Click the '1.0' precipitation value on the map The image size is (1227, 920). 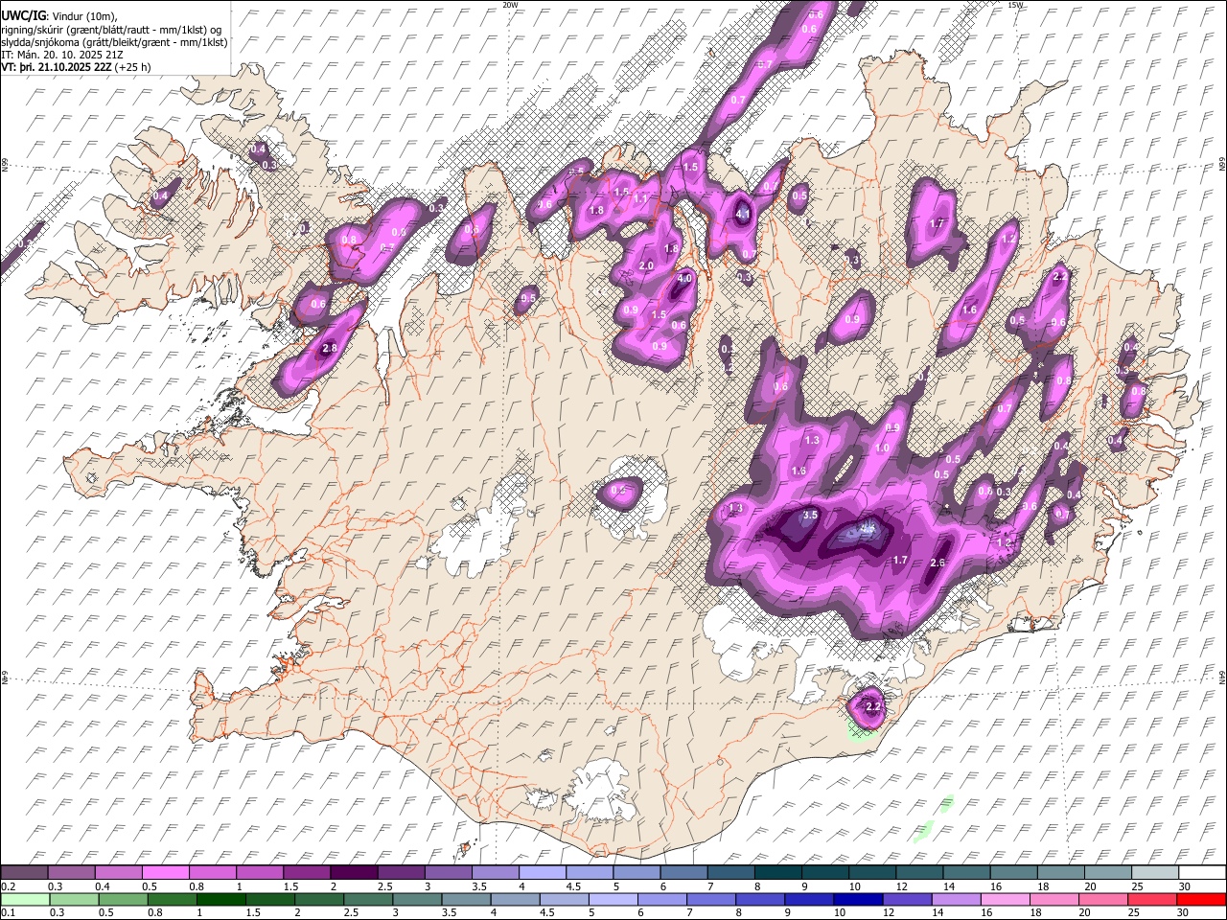(x=882, y=448)
